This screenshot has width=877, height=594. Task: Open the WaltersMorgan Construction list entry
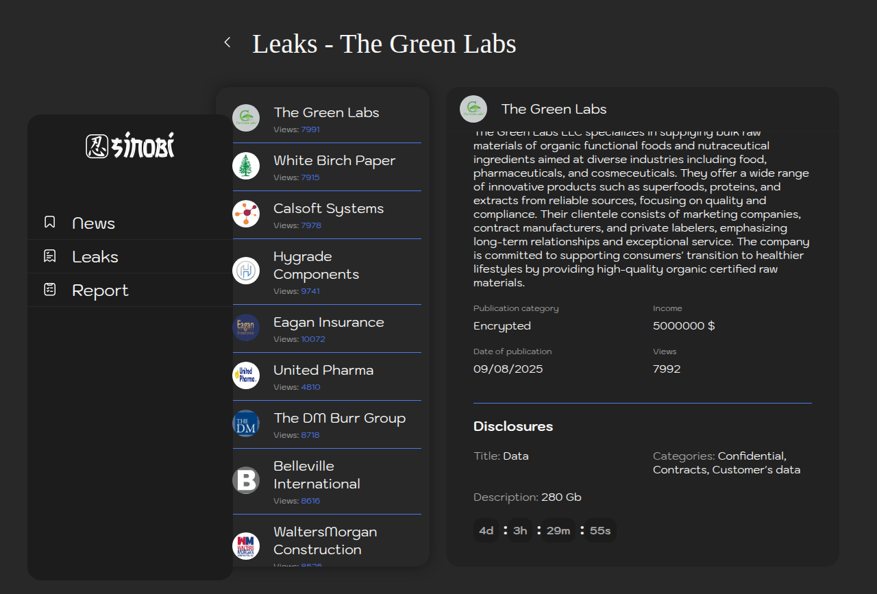tap(325, 541)
